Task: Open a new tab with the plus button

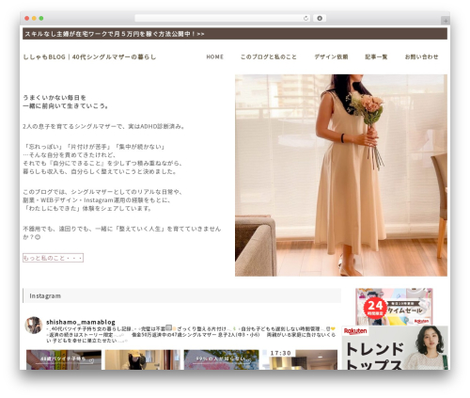Action: [x=446, y=21]
